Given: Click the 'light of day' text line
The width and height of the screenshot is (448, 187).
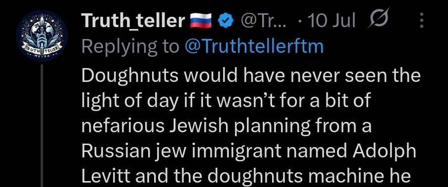Looking at the screenshot, I should pos(226,101).
